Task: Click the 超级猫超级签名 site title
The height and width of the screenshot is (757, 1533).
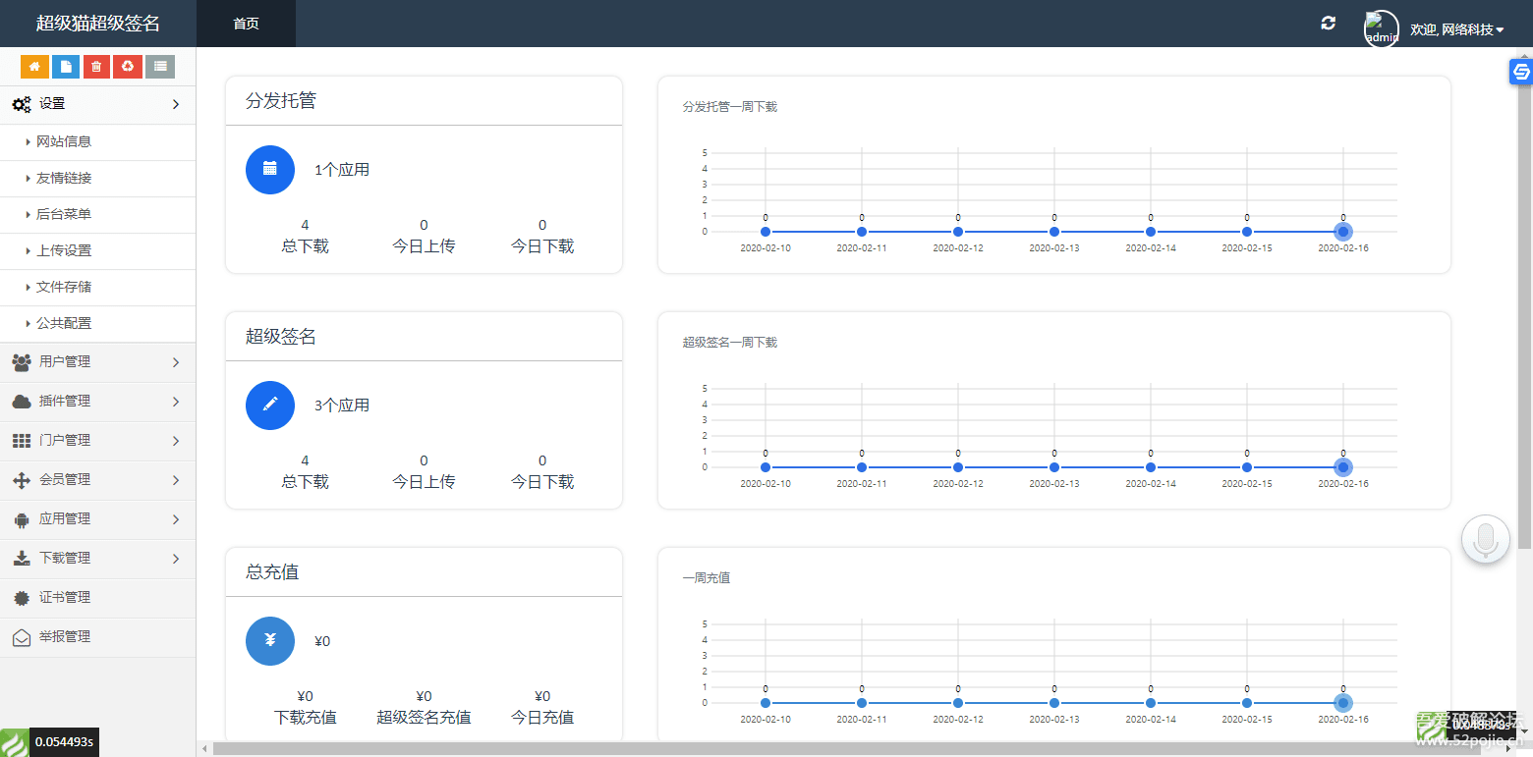Action: pos(98,24)
